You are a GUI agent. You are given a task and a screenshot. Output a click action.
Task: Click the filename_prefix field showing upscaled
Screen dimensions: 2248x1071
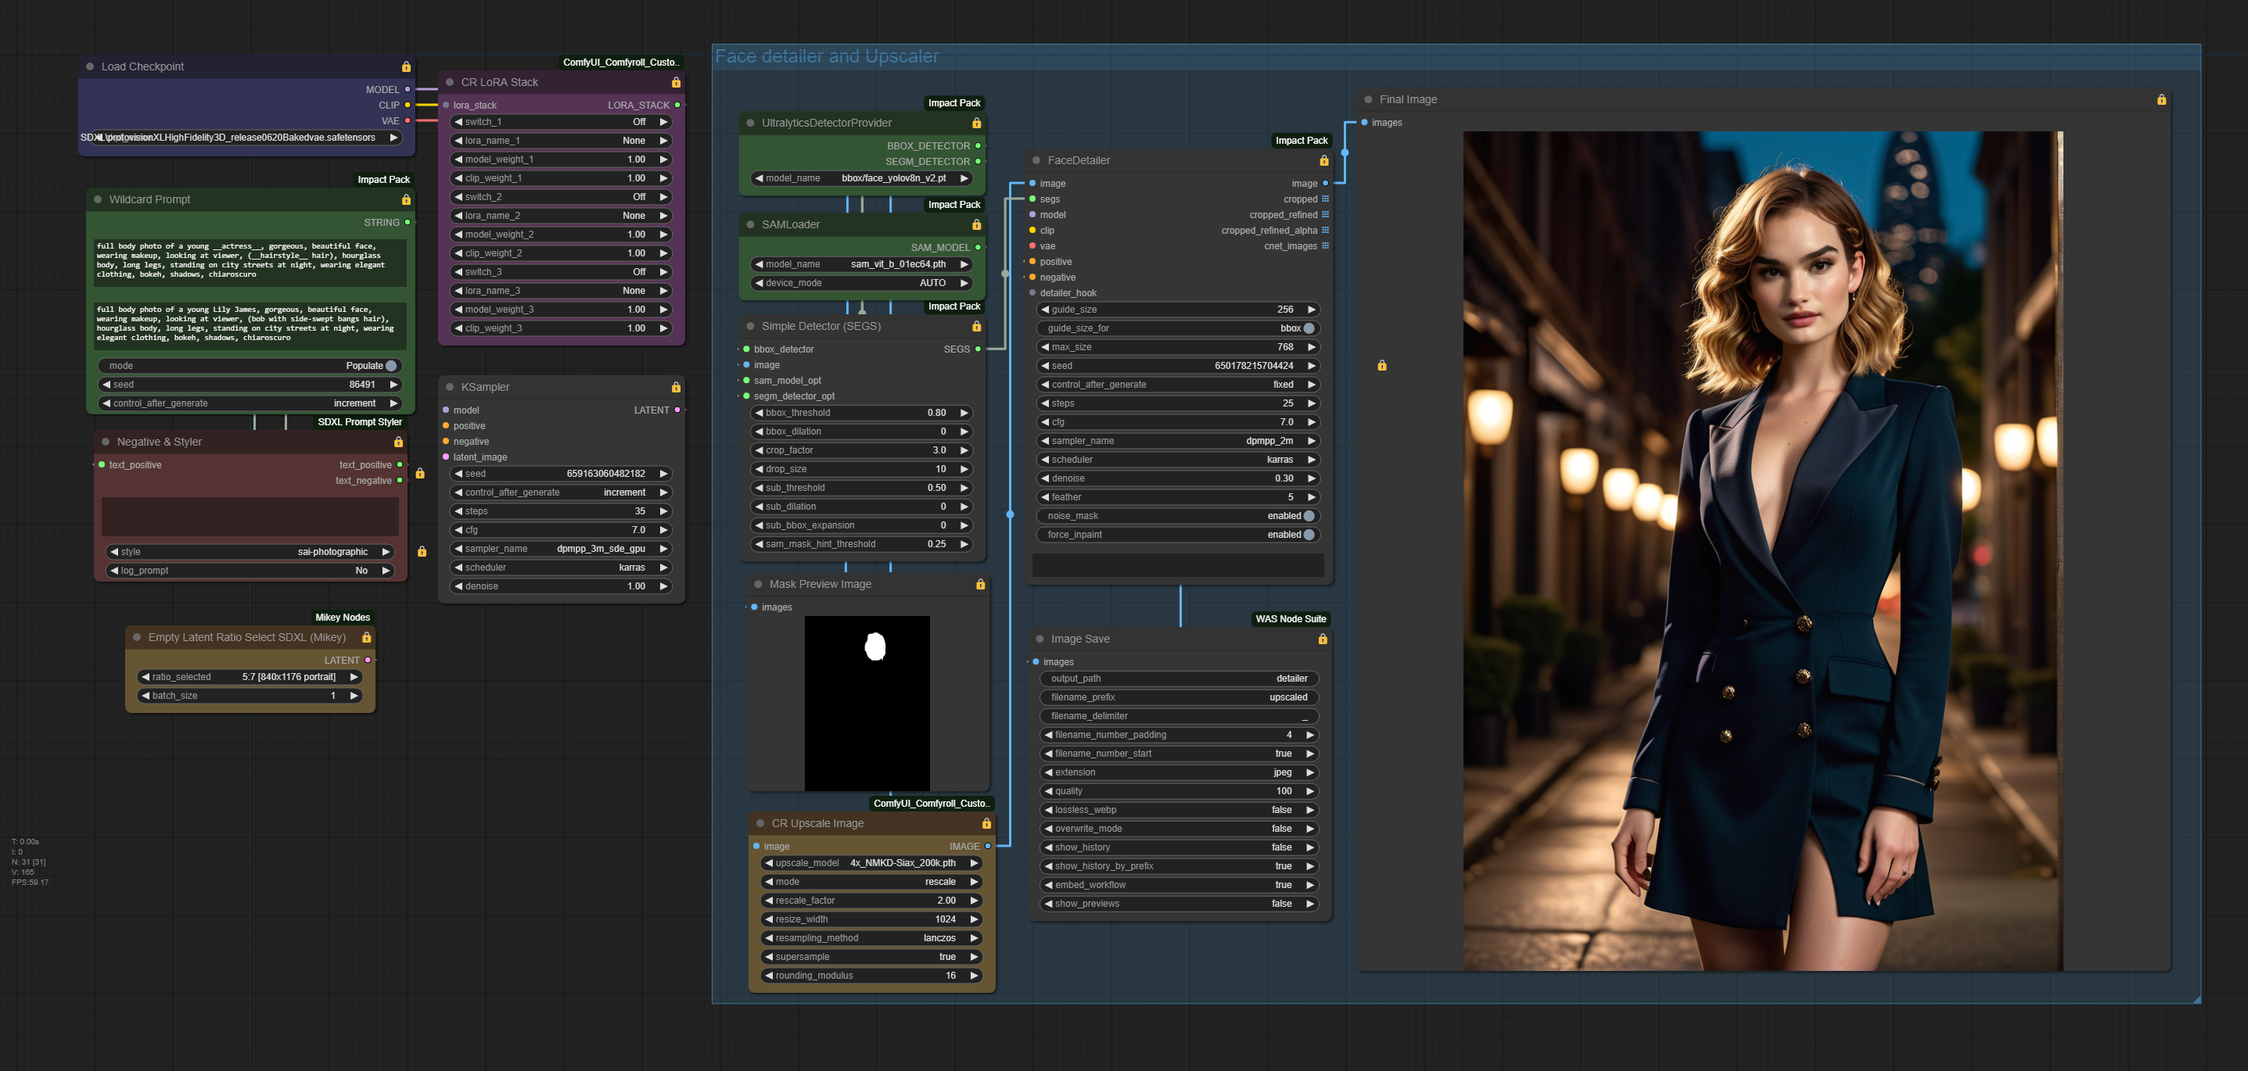[1178, 698]
